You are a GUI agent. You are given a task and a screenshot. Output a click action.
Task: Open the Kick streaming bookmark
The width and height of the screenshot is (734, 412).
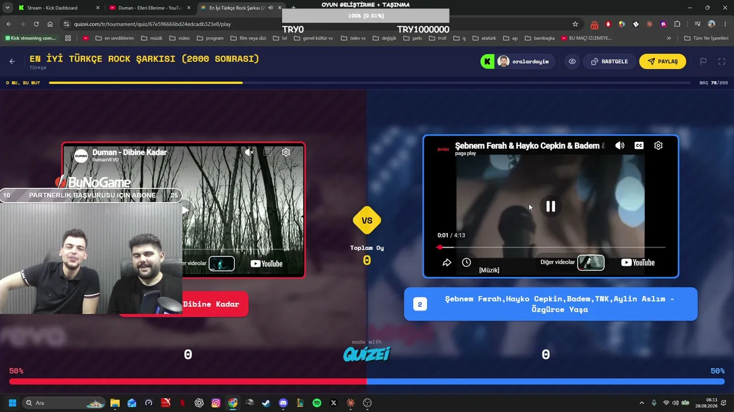coord(30,38)
